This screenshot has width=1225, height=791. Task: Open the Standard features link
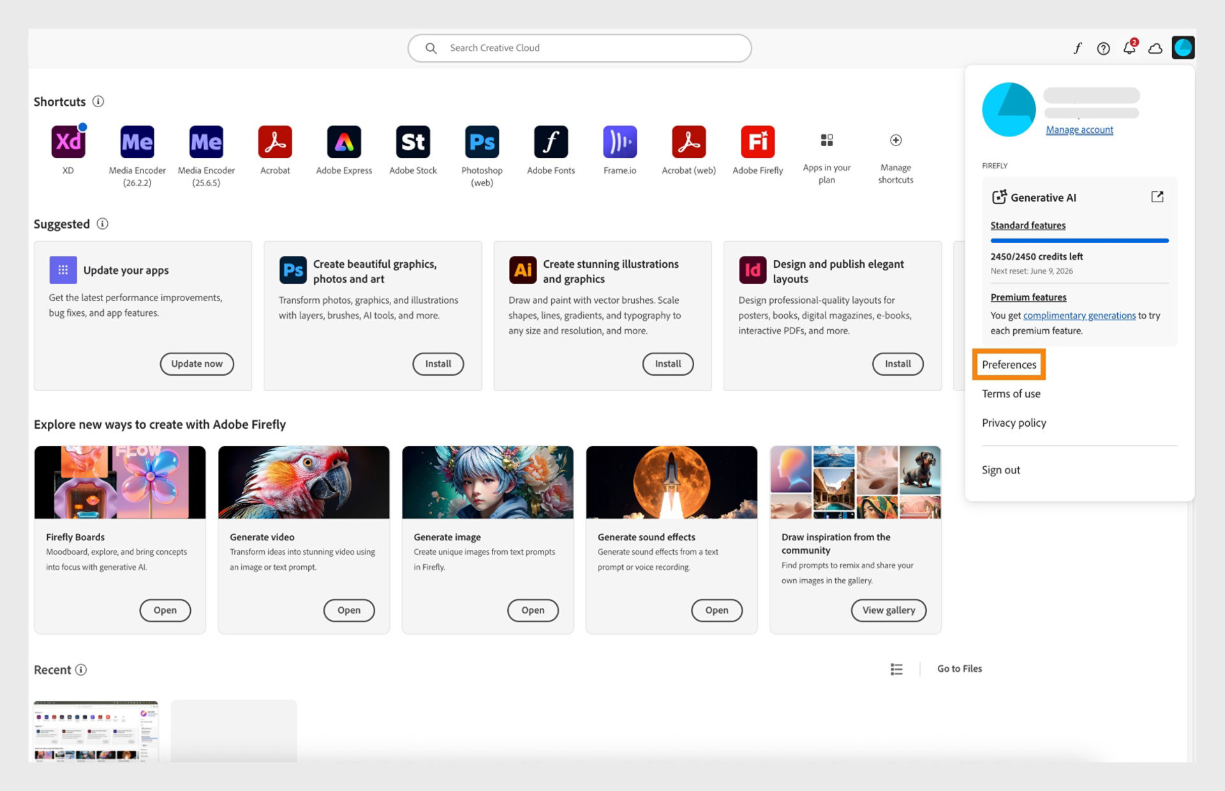(1028, 225)
